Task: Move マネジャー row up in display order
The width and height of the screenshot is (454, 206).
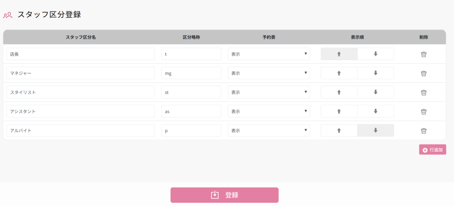Action: [x=339, y=73]
